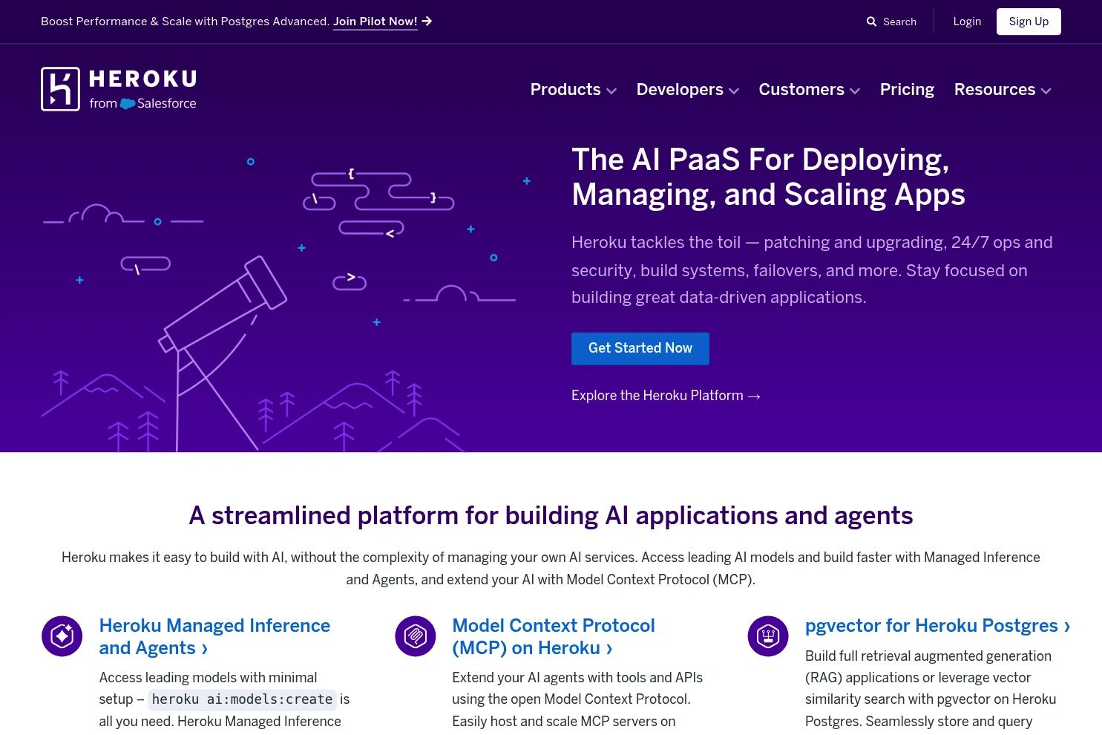This screenshot has height=735, width=1102.
Task: Click the Heroku logo icon
Action: point(60,89)
